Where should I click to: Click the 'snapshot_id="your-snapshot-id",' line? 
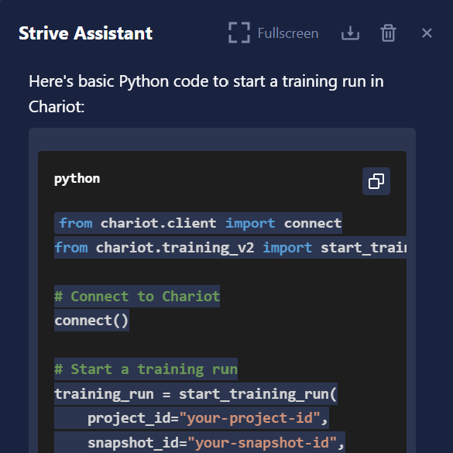pos(200,442)
